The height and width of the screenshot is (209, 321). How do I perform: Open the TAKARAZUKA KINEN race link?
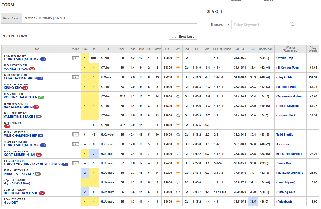tap(20, 78)
